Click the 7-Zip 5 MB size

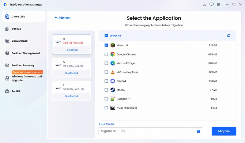tap(214, 108)
